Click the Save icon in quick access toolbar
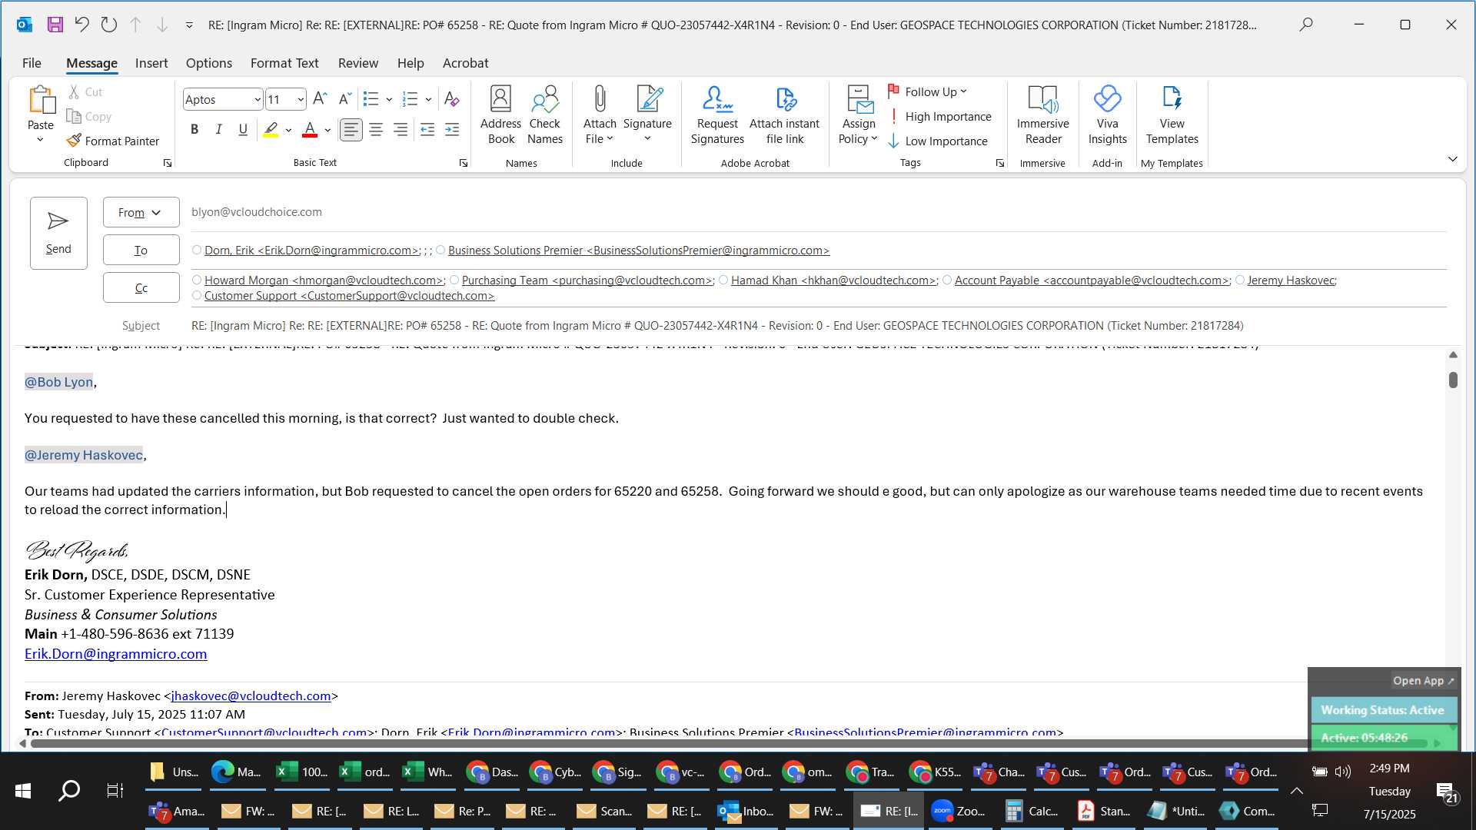The image size is (1476, 830). (x=55, y=25)
